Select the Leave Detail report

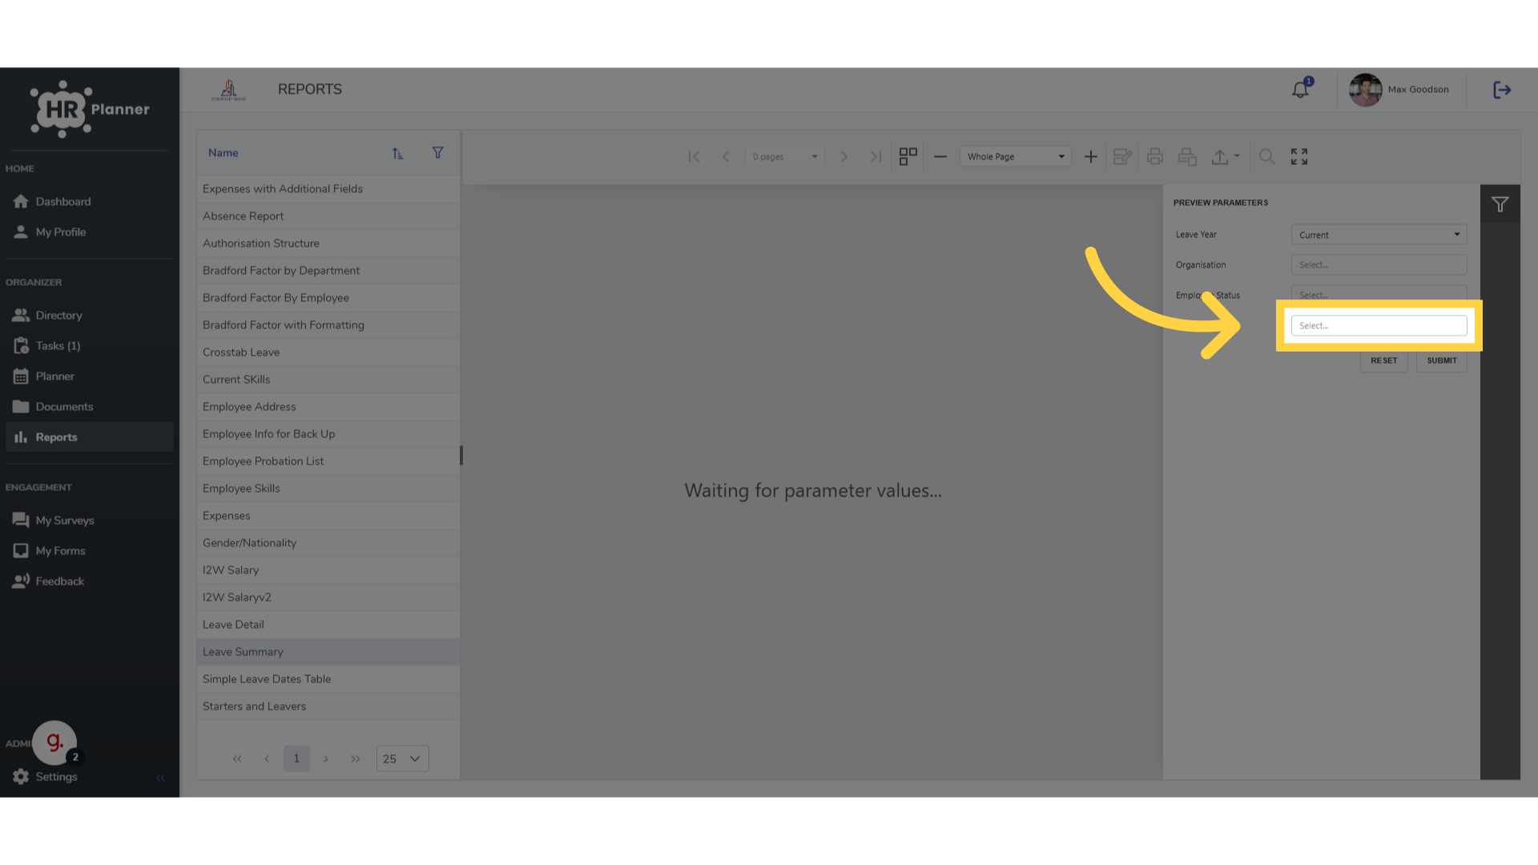[x=328, y=625]
